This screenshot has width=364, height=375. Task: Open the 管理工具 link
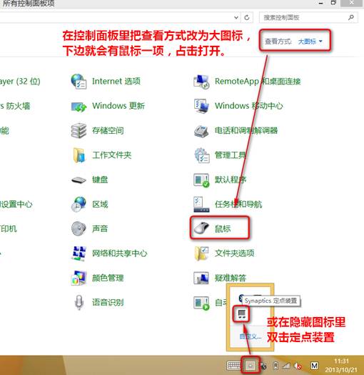[x=231, y=155]
